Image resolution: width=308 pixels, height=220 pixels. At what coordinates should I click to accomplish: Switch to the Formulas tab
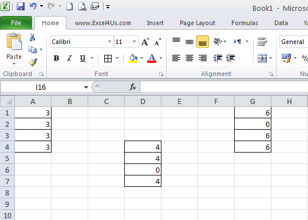[x=244, y=23]
